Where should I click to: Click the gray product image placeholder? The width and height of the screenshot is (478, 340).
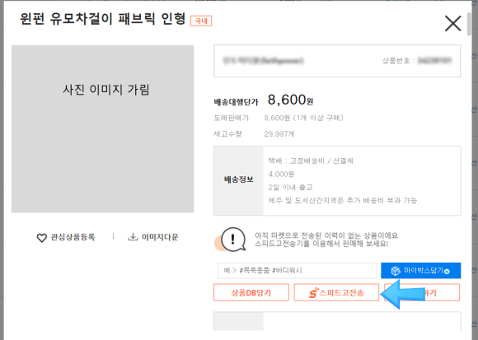tap(103, 128)
